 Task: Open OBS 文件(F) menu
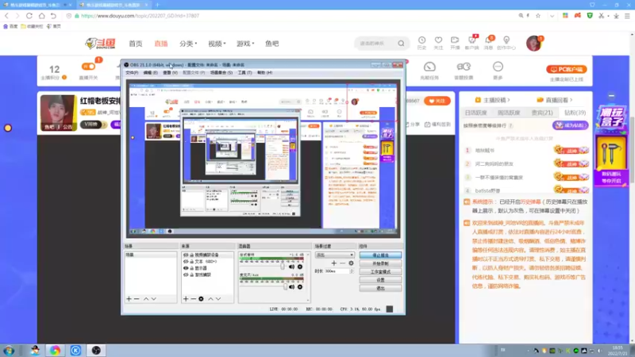(x=132, y=72)
